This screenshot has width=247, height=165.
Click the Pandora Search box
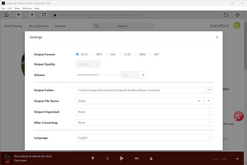(x=123, y=26)
